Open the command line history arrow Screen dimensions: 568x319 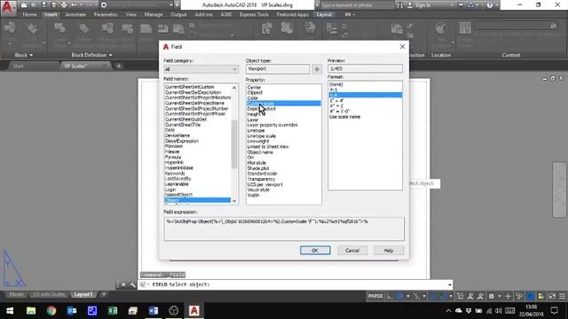(450, 284)
